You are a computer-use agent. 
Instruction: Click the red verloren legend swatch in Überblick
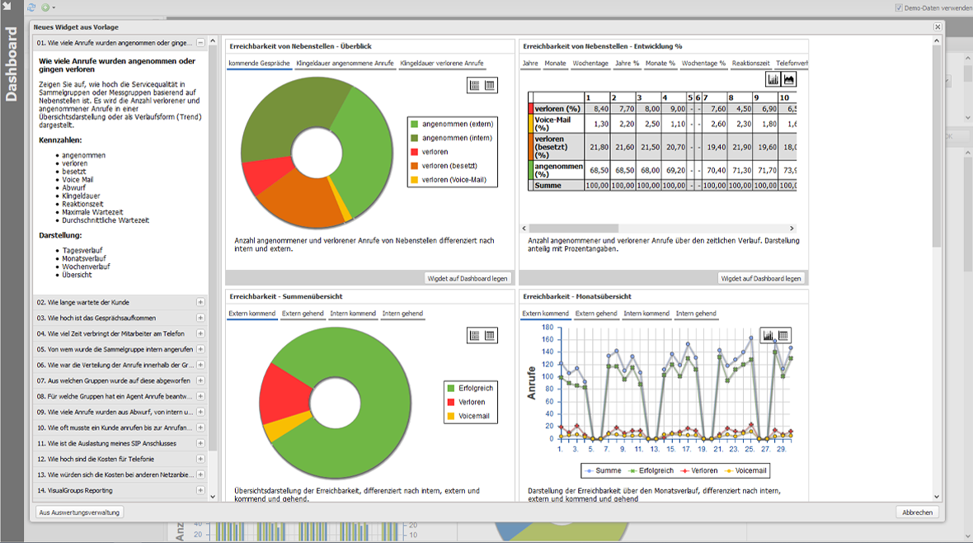(x=415, y=152)
